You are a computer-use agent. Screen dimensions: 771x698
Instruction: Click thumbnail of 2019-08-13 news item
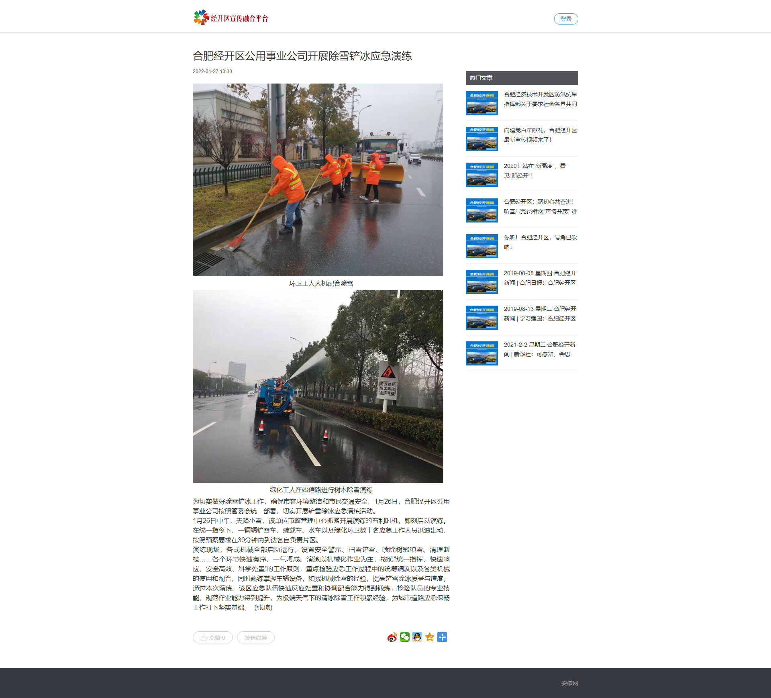pos(482,318)
